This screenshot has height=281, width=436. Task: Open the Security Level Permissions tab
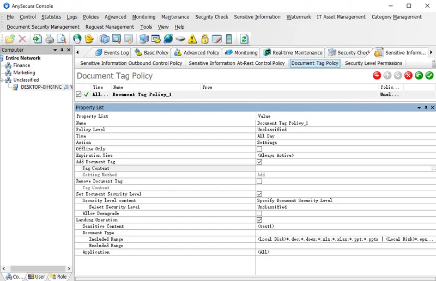click(x=373, y=63)
